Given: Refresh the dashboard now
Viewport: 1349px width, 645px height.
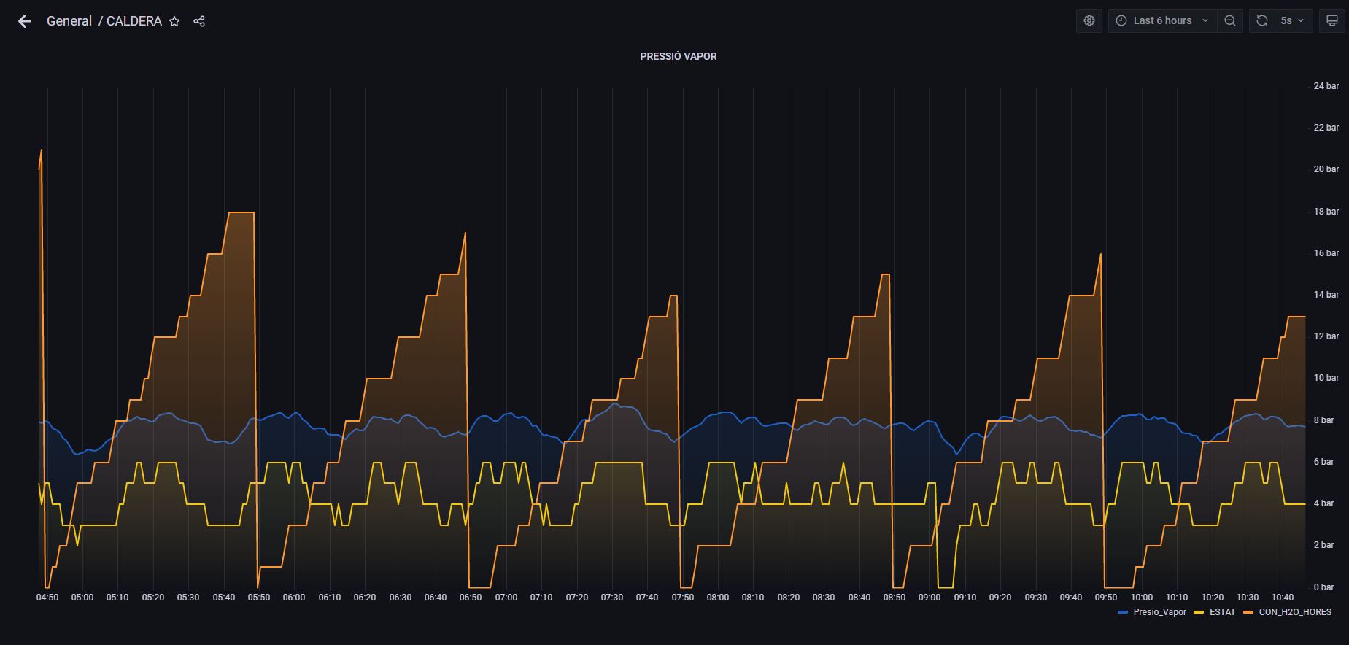Looking at the screenshot, I should click(1262, 20).
